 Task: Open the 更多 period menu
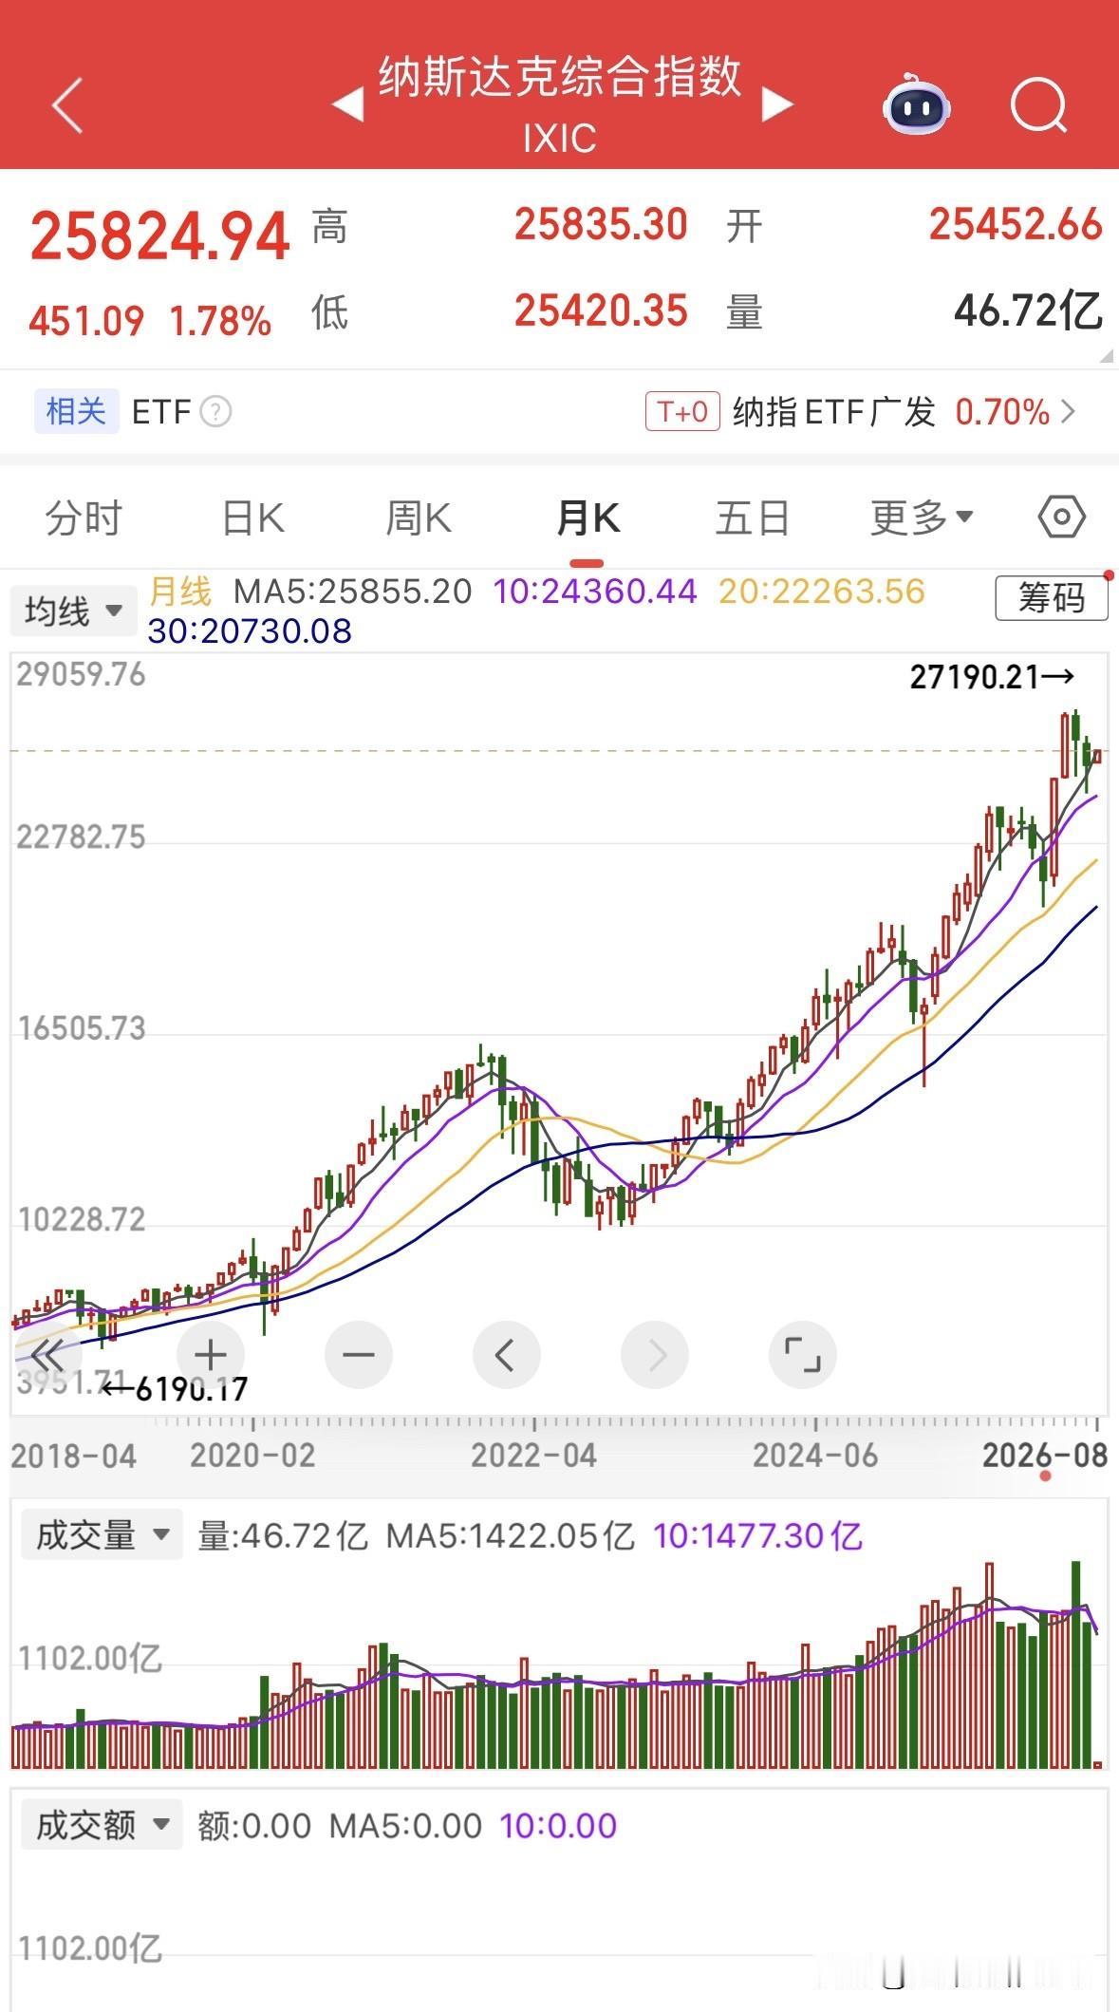point(923,517)
